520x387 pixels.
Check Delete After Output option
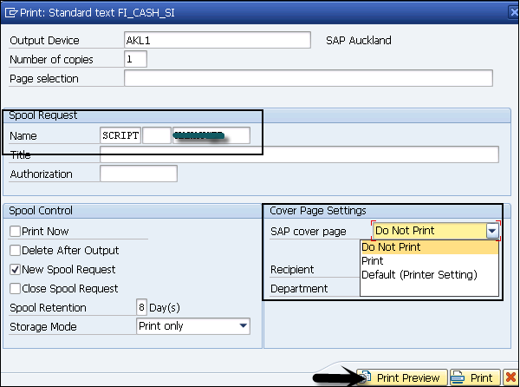point(15,251)
